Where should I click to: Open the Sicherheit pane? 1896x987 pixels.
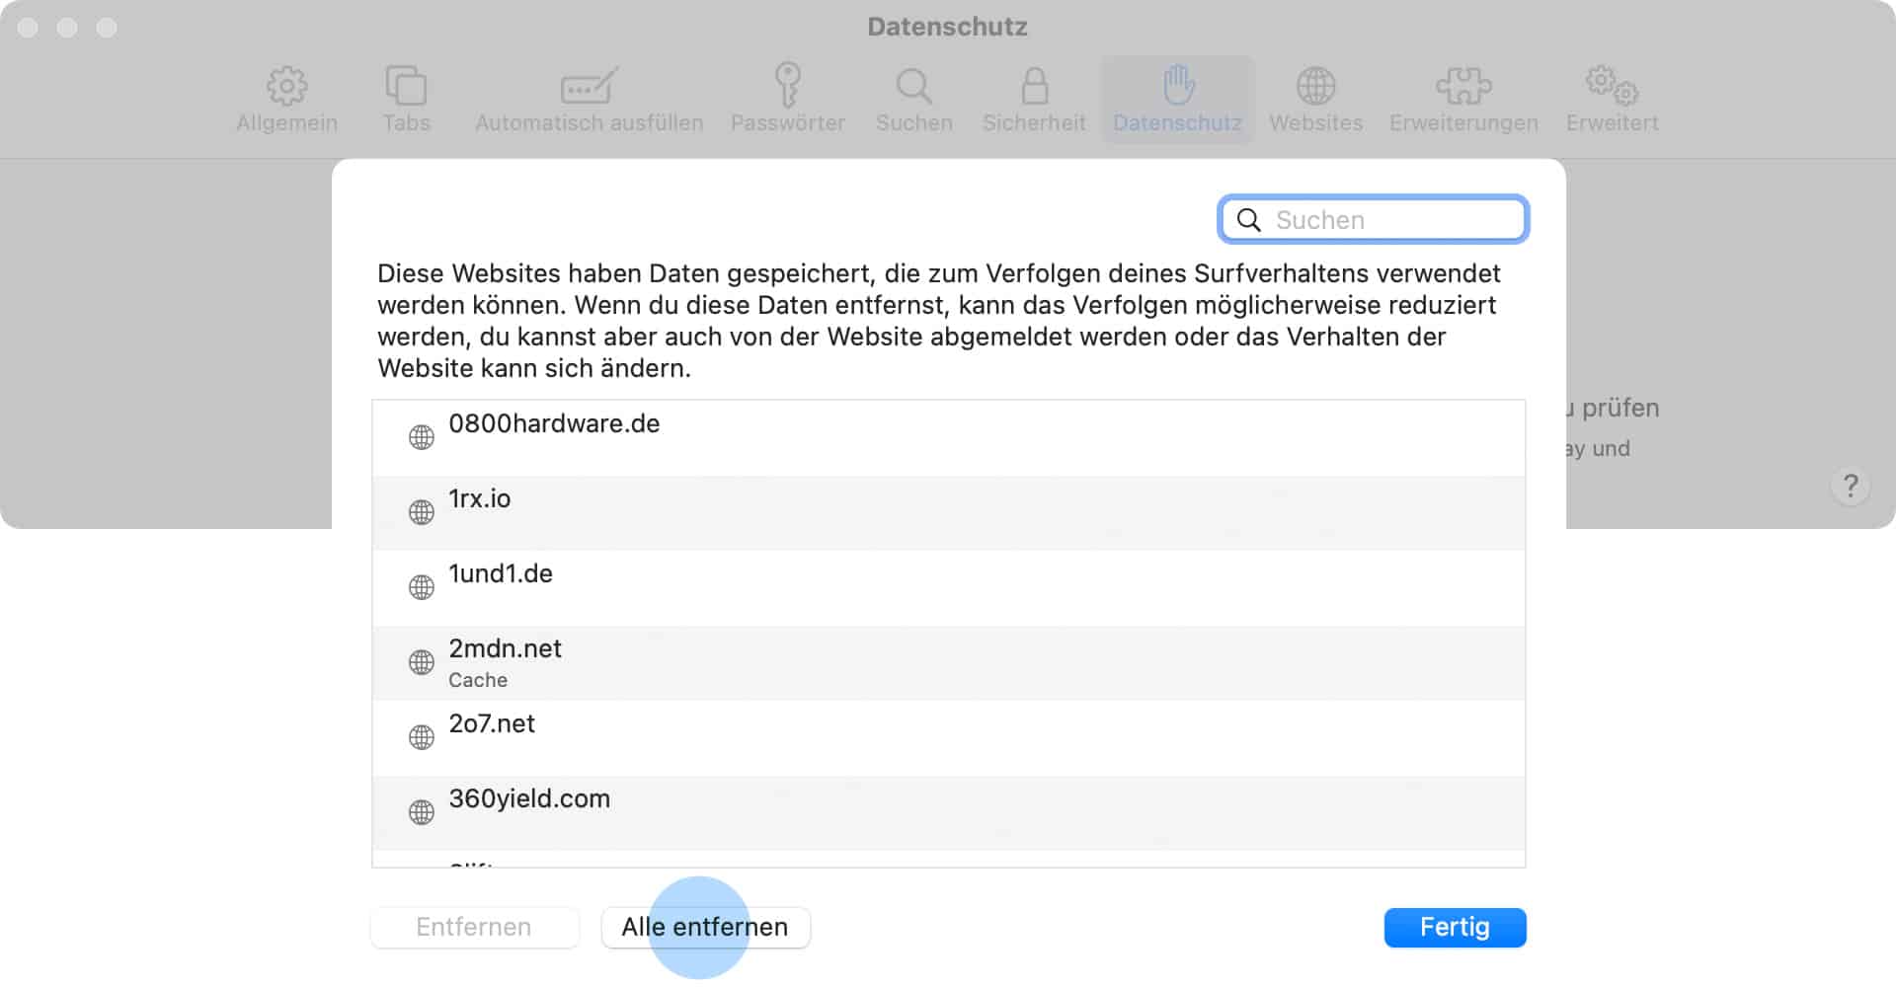click(x=1034, y=100)
